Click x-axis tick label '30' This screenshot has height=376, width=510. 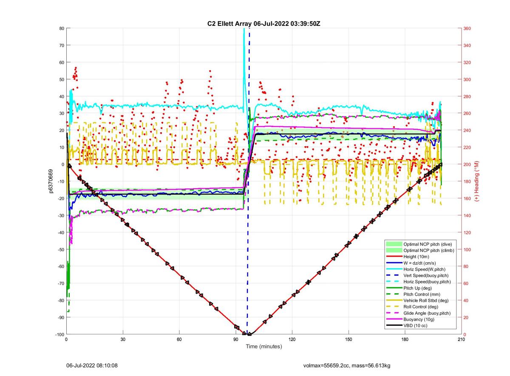click(123, 339)
